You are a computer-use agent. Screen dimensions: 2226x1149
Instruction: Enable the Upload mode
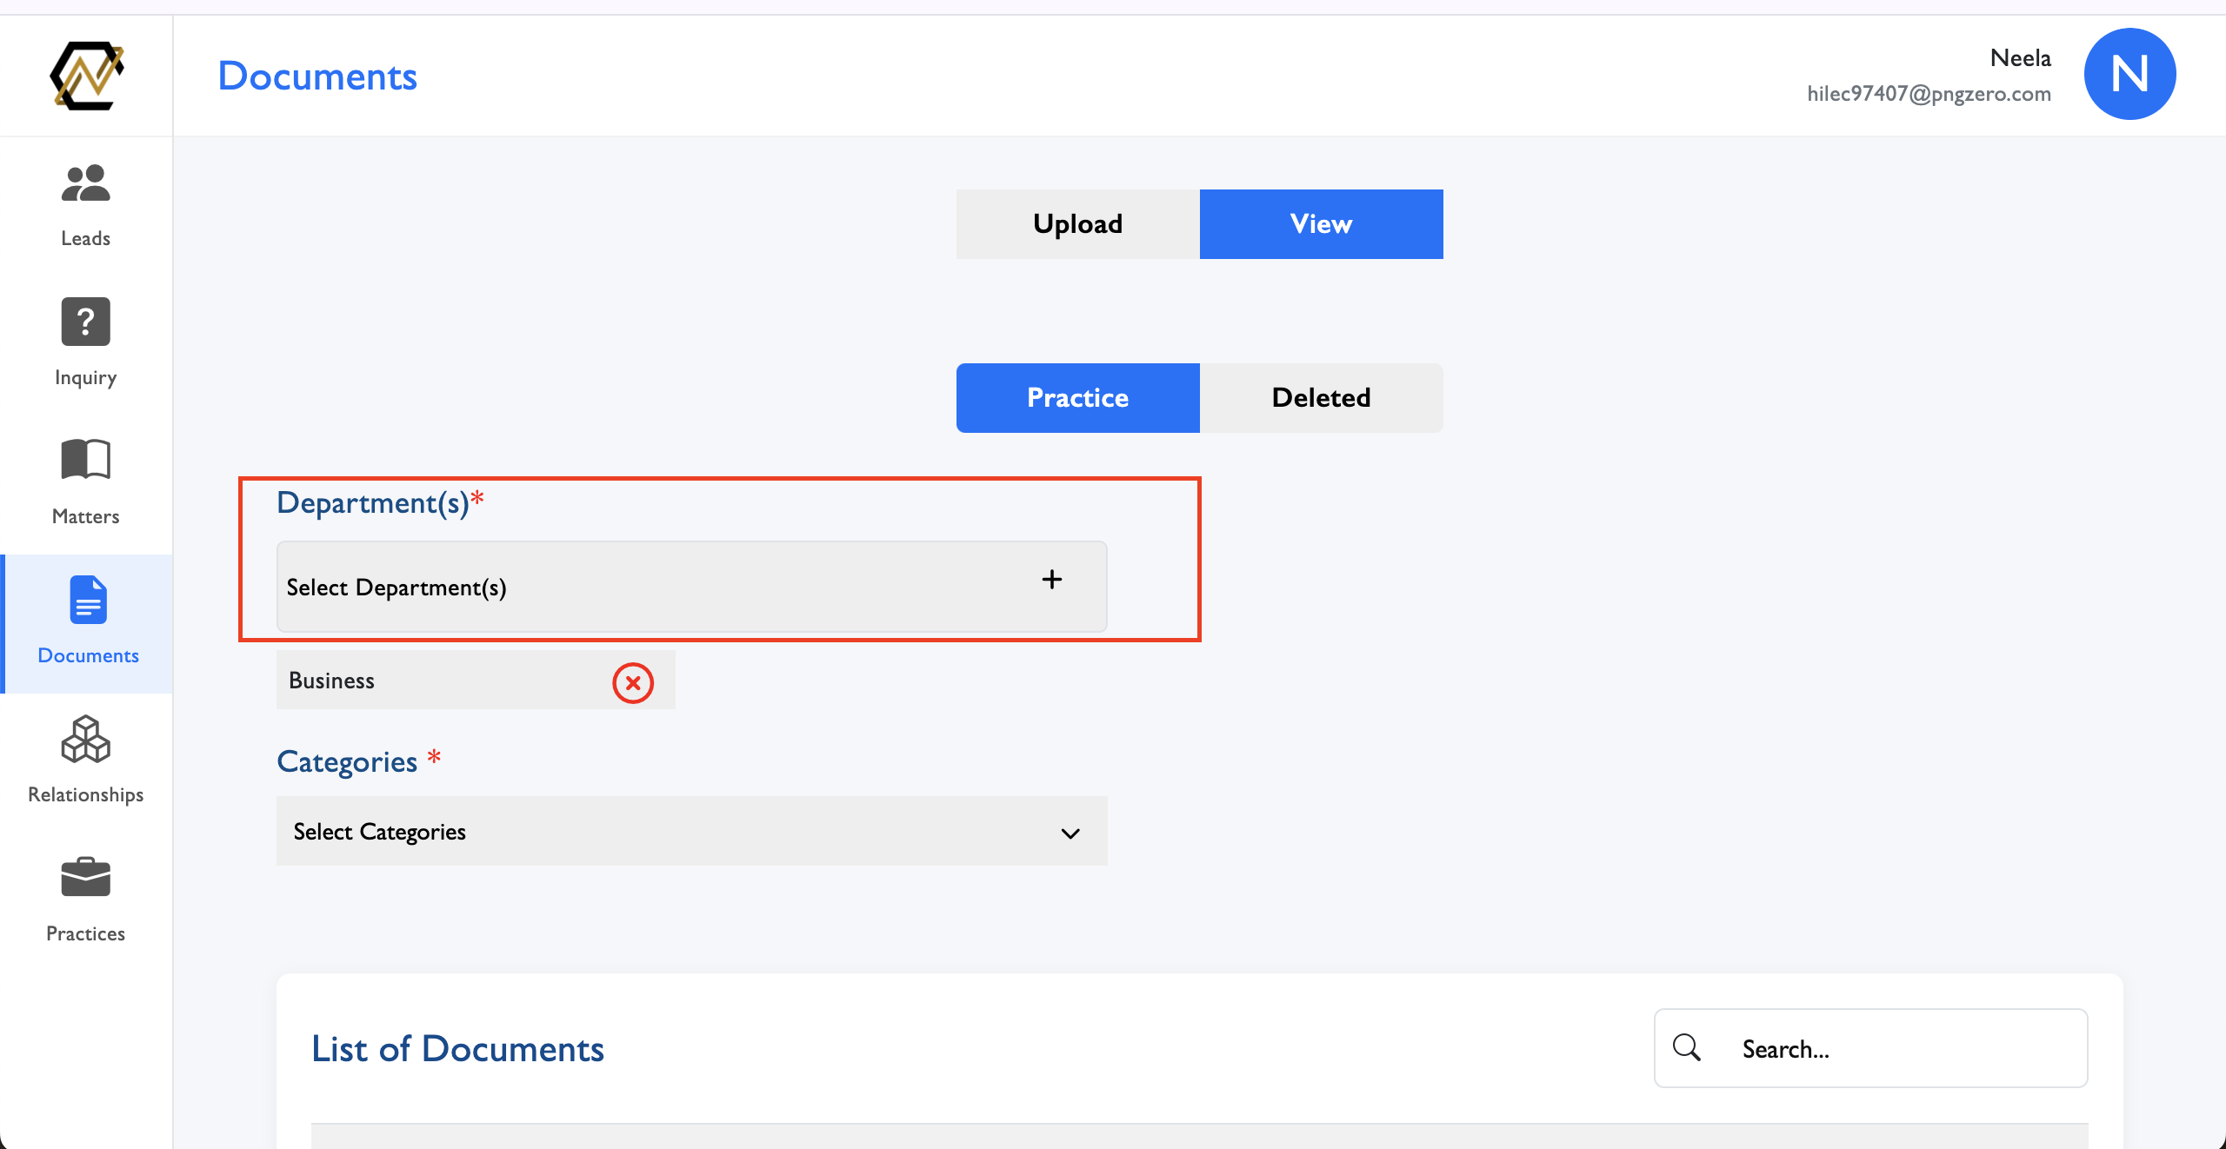[1076, 223]
